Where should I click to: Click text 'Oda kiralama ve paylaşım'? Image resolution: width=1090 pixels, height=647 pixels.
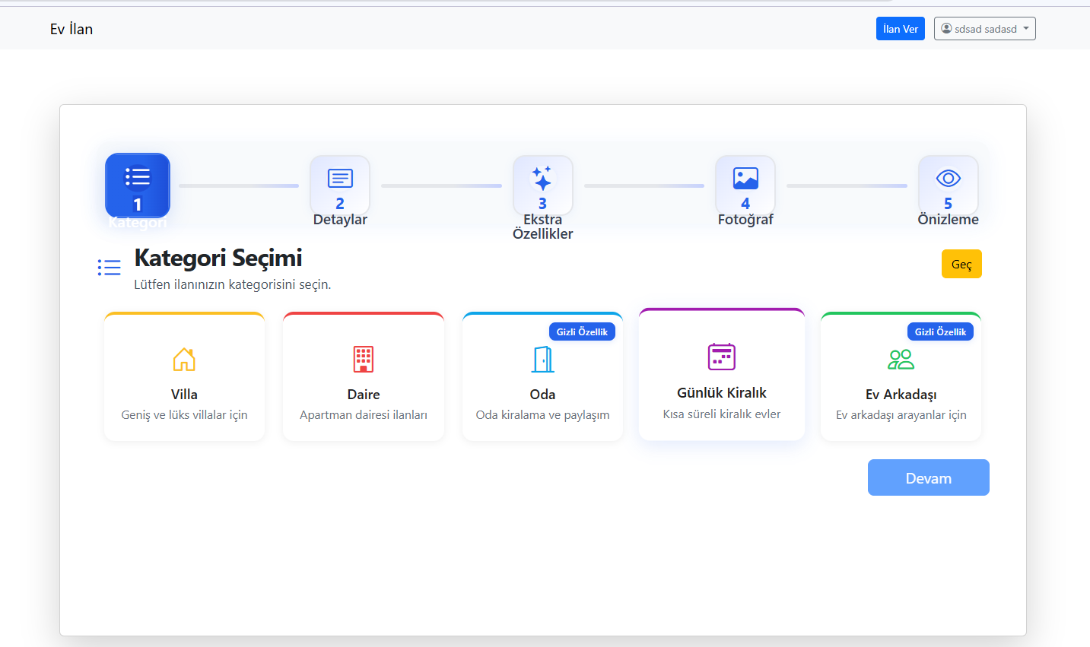coord(542,414)
